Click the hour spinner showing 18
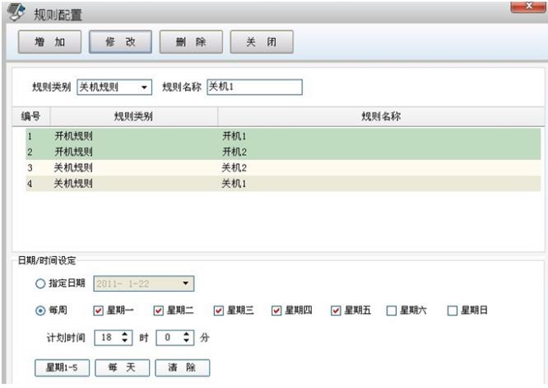This screenshot has width=548, height=388. point(105,338)
